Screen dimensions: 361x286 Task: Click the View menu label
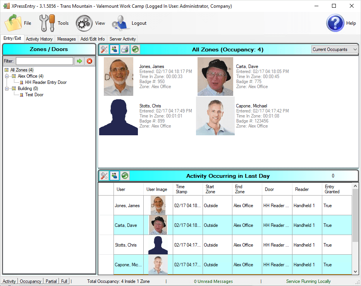click(100, 23)
